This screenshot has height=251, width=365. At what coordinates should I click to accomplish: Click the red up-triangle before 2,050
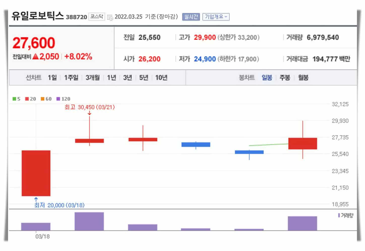(36, 57)
